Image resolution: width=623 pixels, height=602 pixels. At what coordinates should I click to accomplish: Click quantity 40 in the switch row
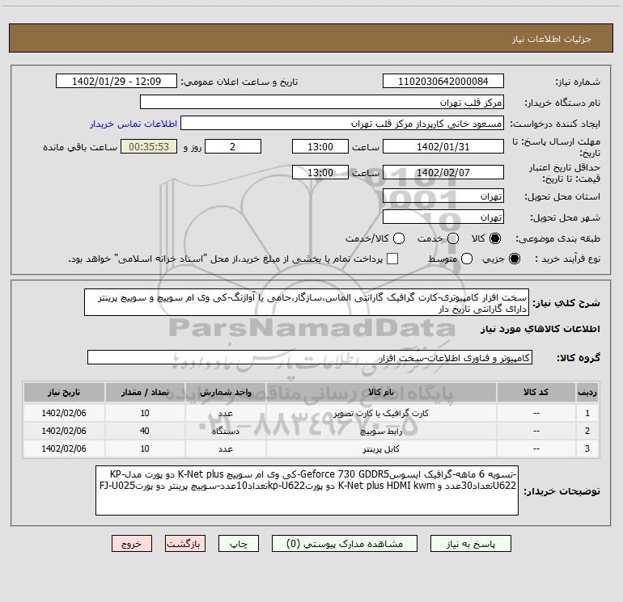tap(145, 431)
